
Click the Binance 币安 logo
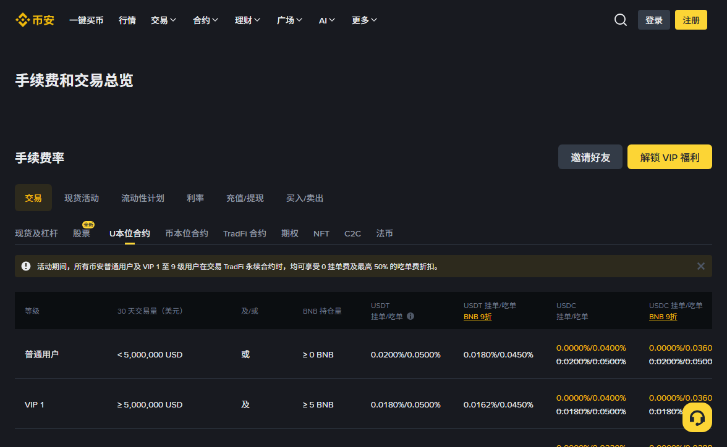(35, 20)
